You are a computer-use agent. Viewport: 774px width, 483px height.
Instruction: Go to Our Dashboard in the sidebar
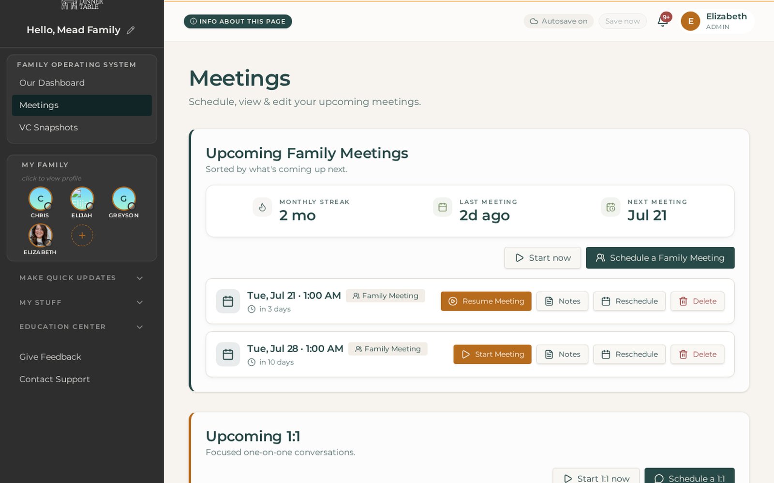[x=82, y=83]
